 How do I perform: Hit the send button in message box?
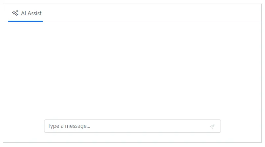(x=212, y=126)
